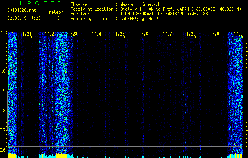This screenshot has width=248, height=158.
Task: Click the 0.8 frequency axis label
Action: tap(4, 111)
